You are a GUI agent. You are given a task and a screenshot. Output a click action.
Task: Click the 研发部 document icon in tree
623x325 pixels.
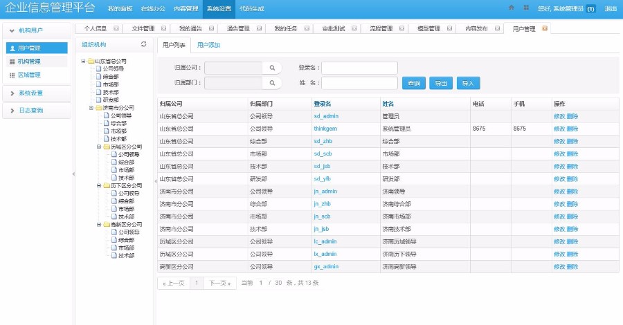[x=99, y=100]
